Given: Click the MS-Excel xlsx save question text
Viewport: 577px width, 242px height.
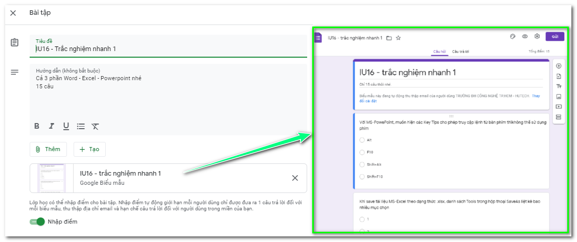Looking at the screenshot, I should [x=449, y=205].
